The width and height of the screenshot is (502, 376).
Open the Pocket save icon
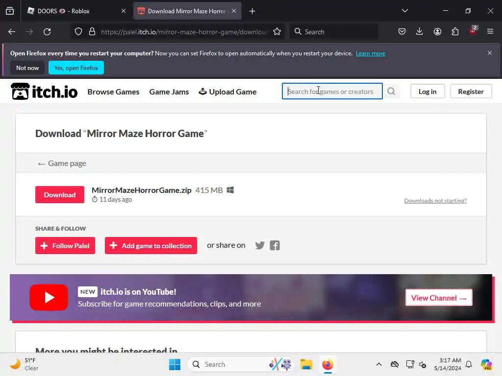[402, 31]
